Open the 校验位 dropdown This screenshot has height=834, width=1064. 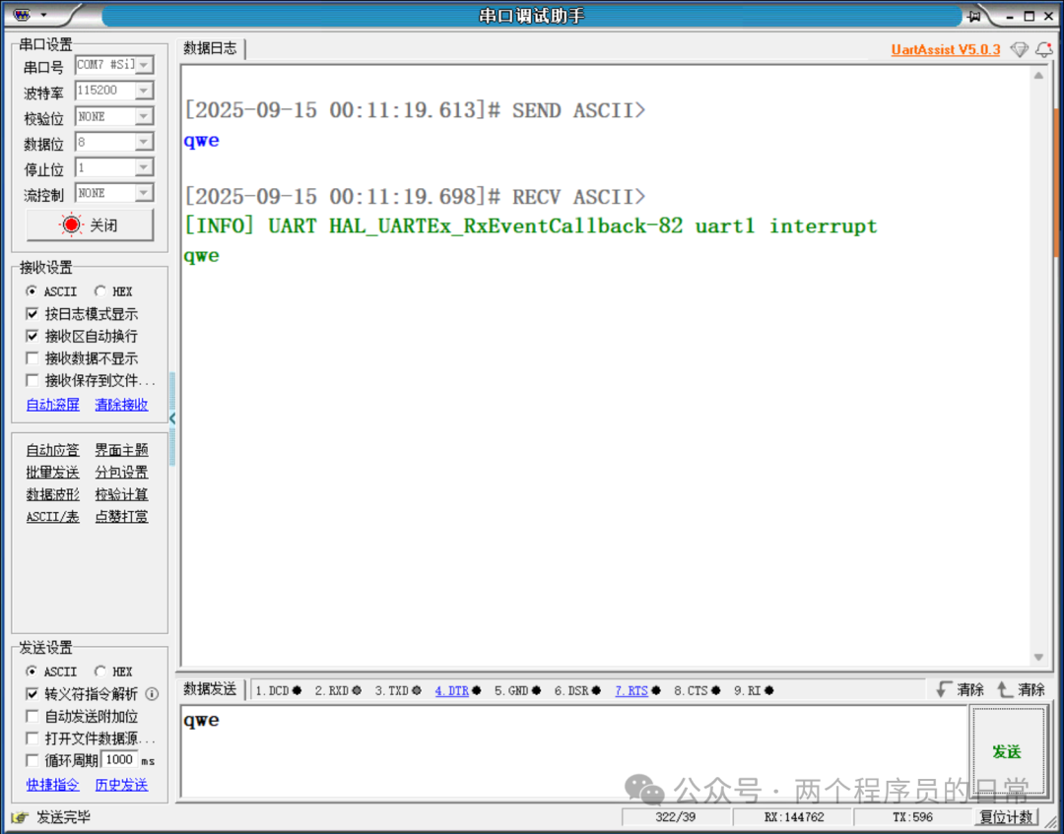point(144,116)
